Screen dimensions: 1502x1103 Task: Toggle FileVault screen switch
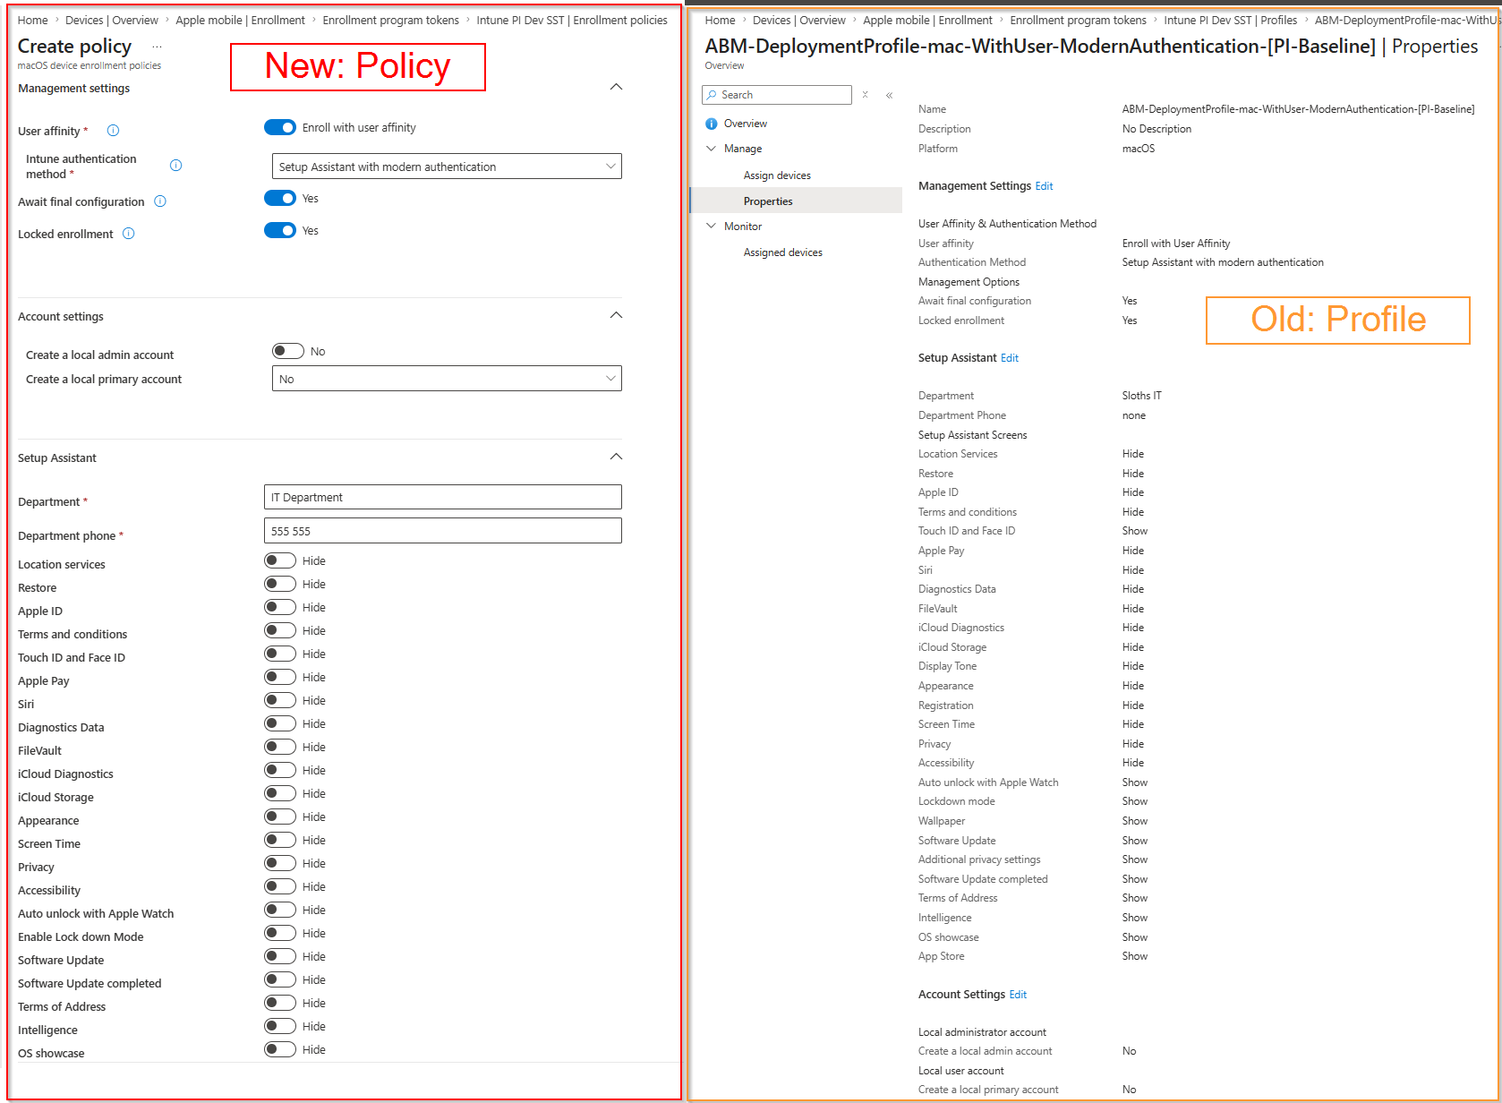(280, 747)
